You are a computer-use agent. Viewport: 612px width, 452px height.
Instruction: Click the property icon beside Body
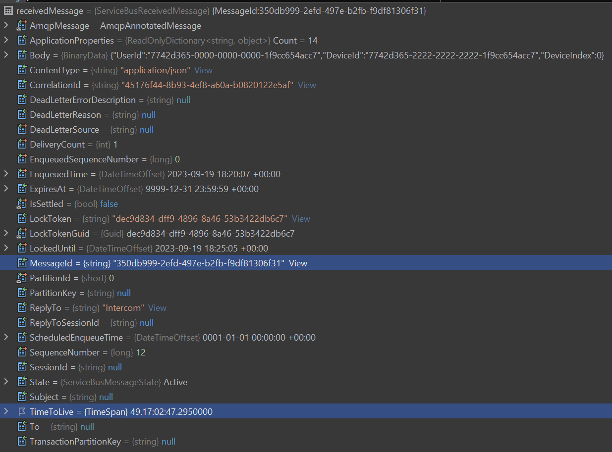[x=22, y=55]
